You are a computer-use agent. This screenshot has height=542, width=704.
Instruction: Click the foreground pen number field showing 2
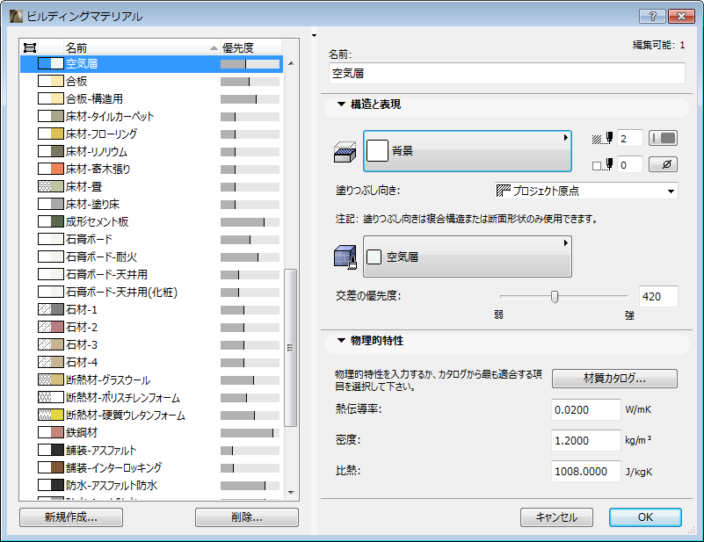pyautogui.click(x=630, y=138)
